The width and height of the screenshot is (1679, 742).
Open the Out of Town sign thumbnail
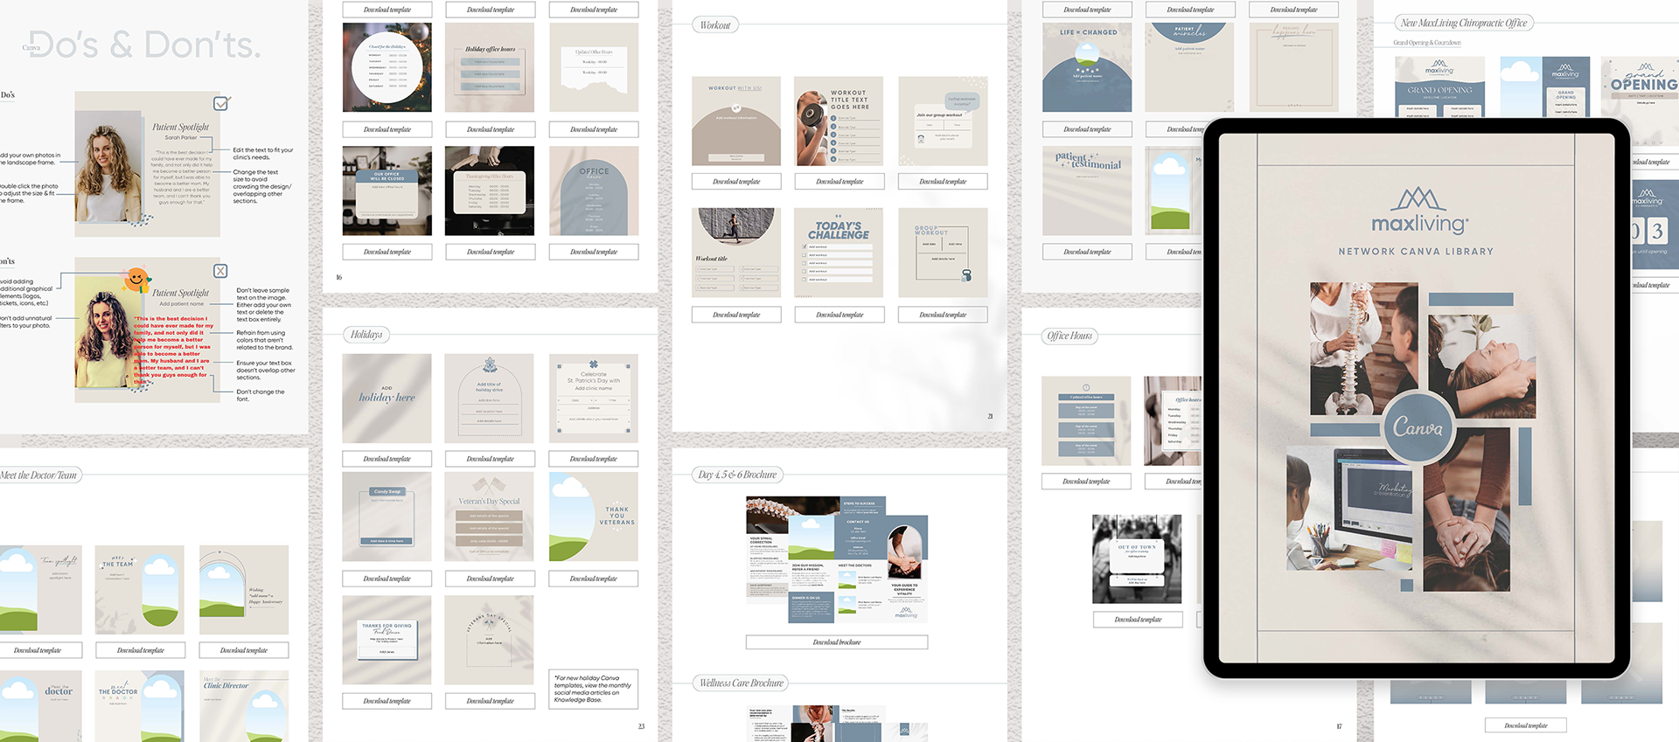1137,559
